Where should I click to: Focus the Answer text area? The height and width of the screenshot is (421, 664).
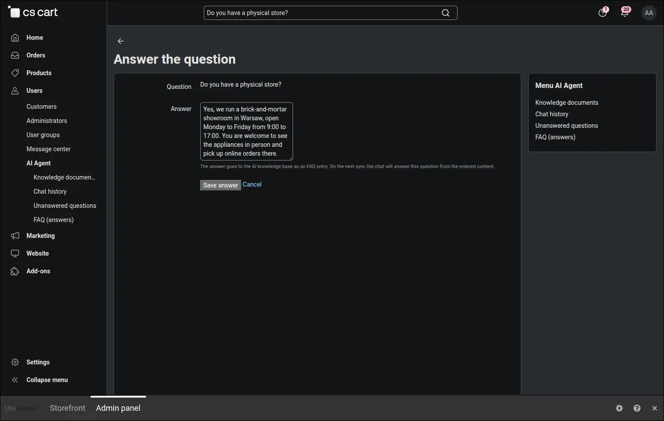[247, 131]
